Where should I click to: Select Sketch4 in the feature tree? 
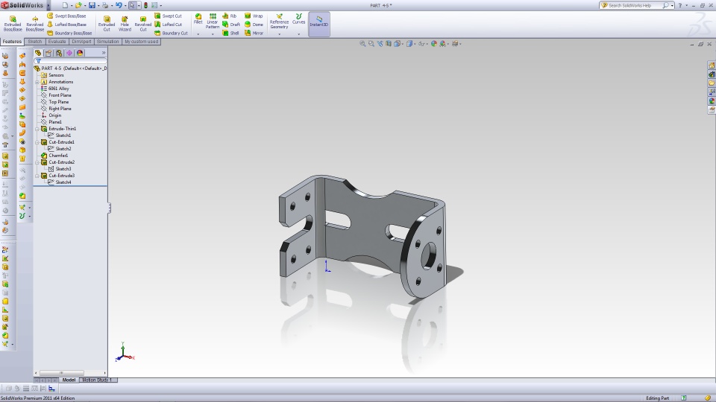tap(60, 183)
